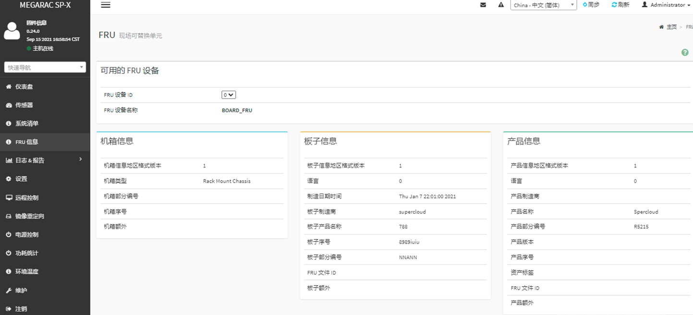Click the warning alert triangle icon
Screen dimensions: 693x315
(x=501, y=5)
